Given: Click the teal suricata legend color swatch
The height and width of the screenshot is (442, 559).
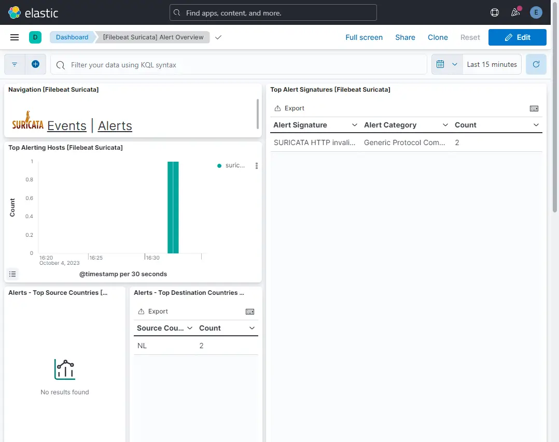Looking at the screenshot, I should click(x=220, y=166).
